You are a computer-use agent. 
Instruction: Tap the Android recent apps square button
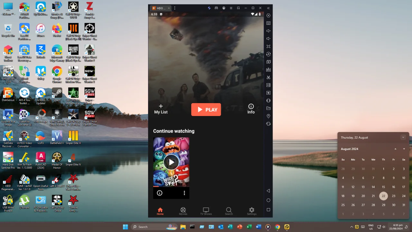(268, 210)
